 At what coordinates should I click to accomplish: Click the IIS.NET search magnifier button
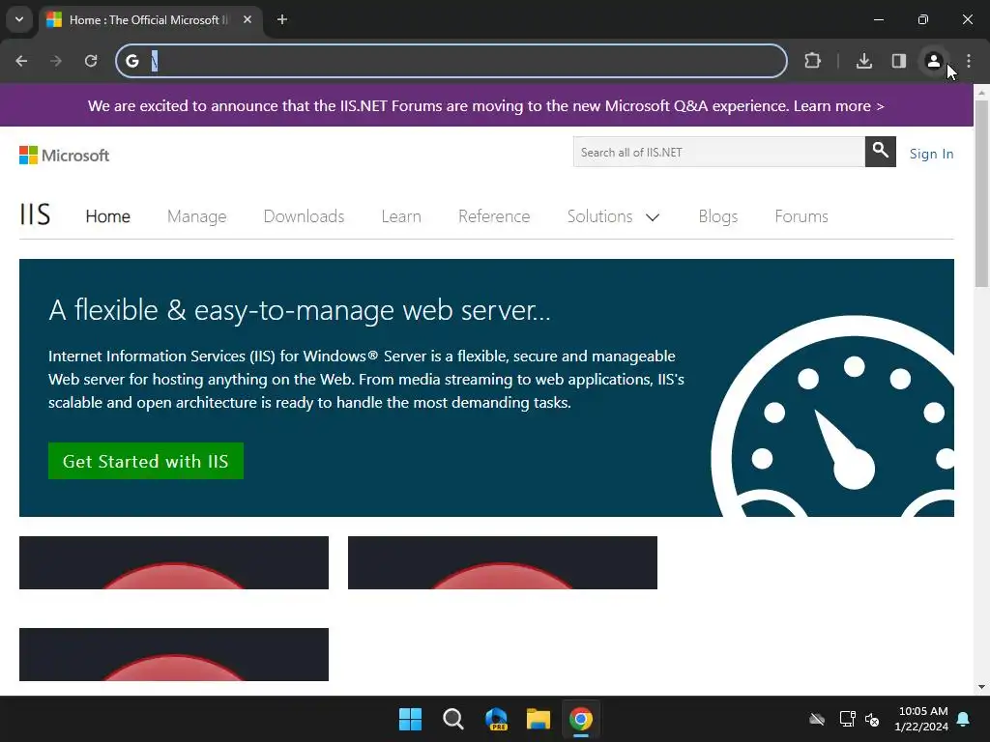click(880, 152)
